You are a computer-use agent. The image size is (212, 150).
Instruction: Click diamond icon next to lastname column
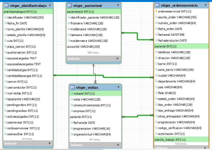click(x=69, y=35)
